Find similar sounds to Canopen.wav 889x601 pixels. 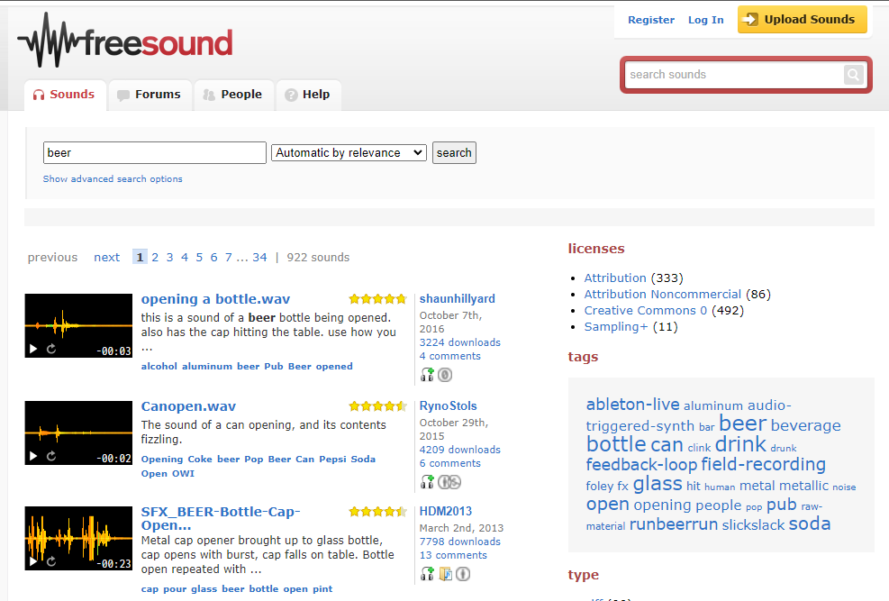(x=427, y=482)
